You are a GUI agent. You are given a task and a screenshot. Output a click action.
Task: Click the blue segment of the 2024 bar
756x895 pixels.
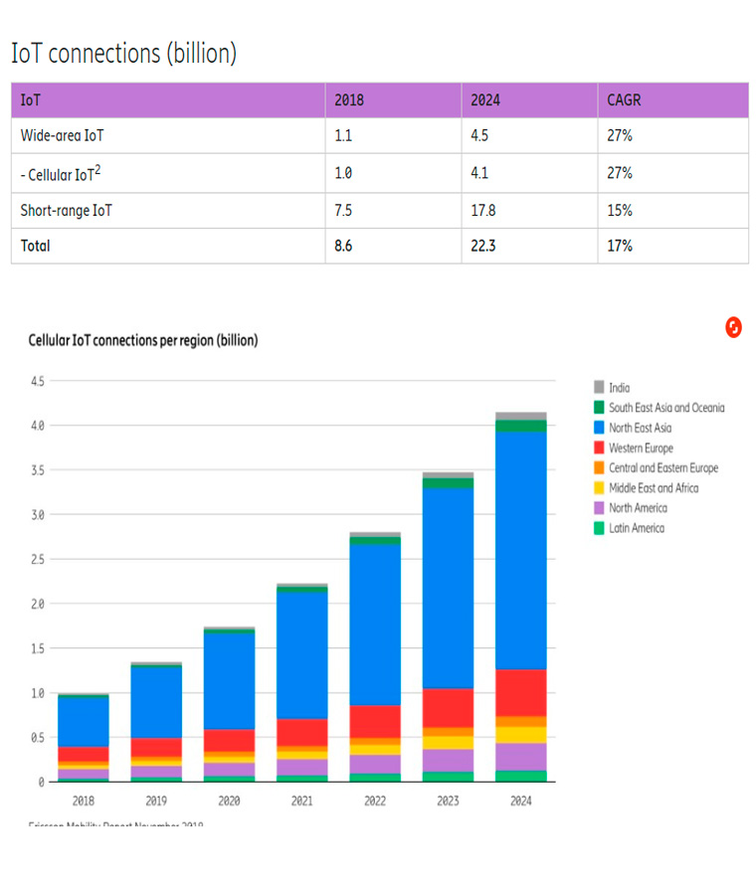click(520, 547)
